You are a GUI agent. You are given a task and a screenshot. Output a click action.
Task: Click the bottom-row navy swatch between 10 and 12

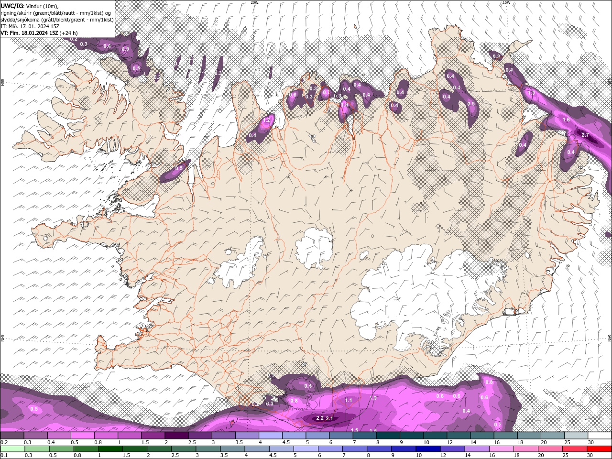click(427, 448)
